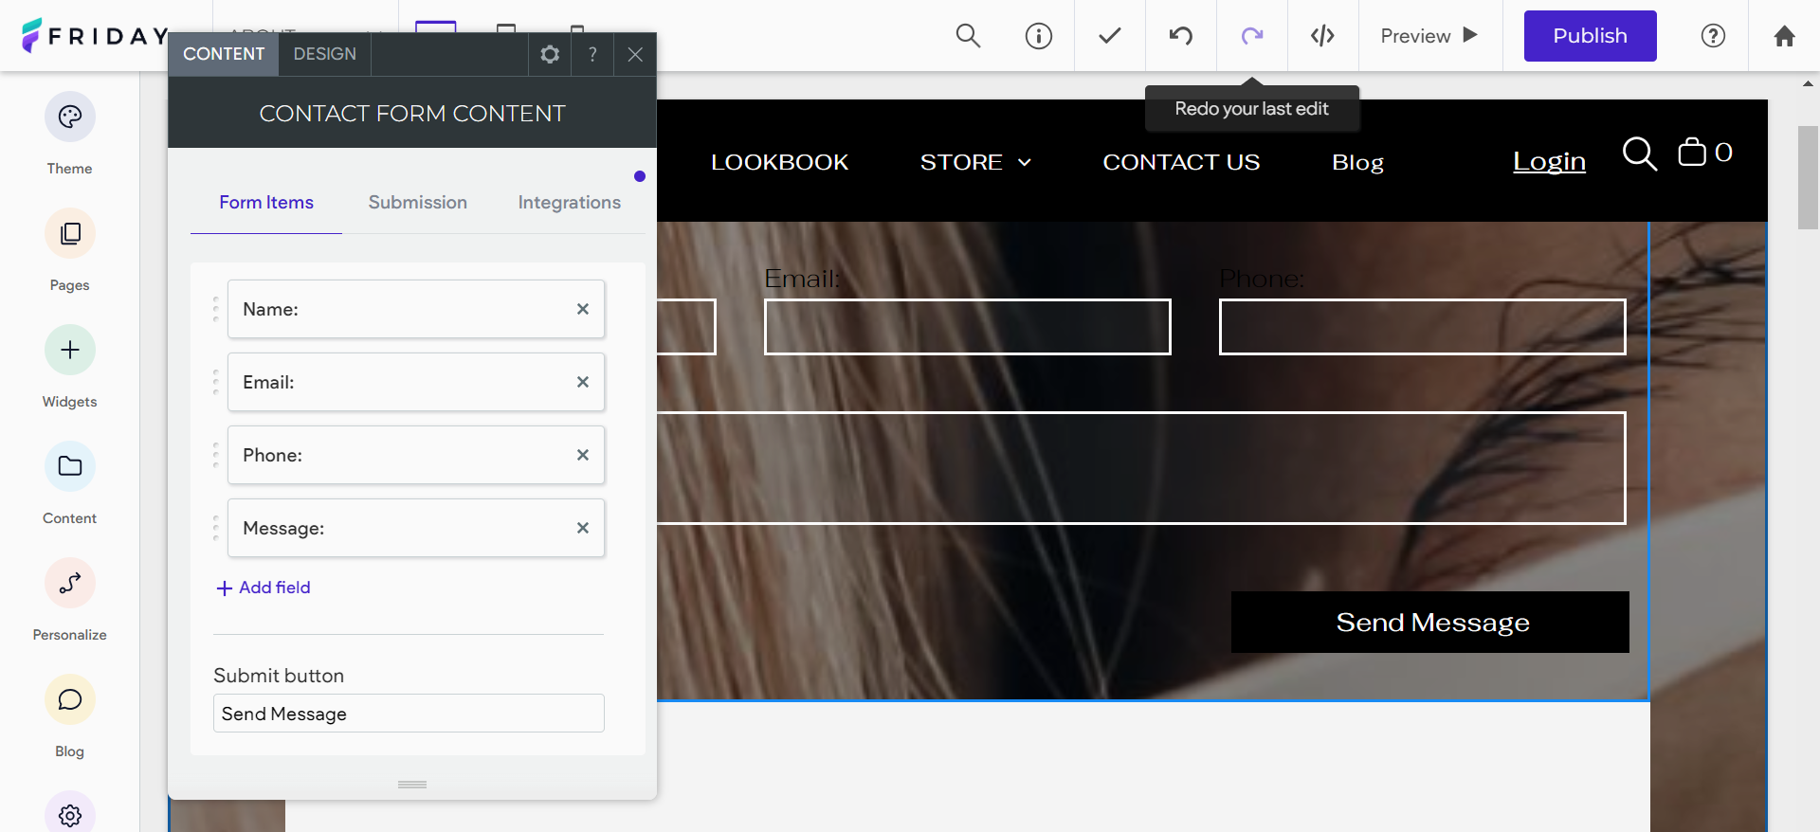
Task: Switch to the Submission tab
Action: coord(417,203)
